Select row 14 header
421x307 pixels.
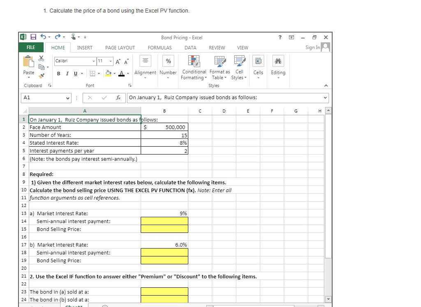tap(24, 221)
